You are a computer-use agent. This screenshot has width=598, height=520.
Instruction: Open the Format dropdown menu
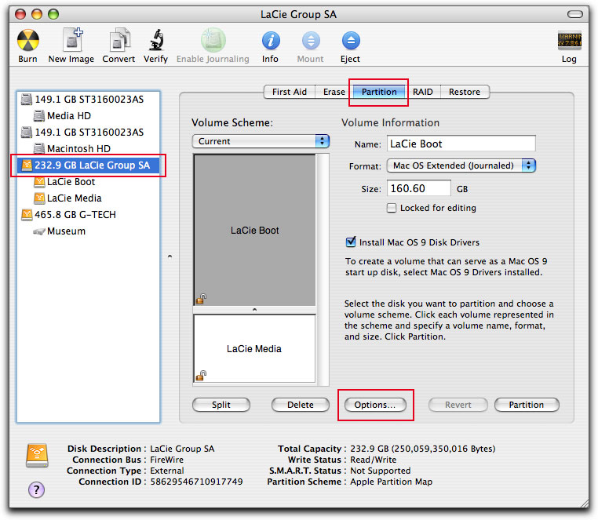pyautogui.click(x=461, y=165)
